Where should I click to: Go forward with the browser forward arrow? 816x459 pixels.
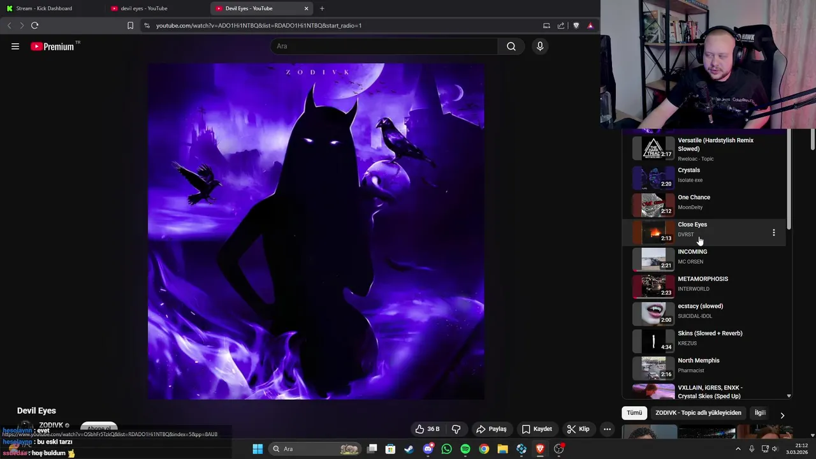[x=21, y=25]
